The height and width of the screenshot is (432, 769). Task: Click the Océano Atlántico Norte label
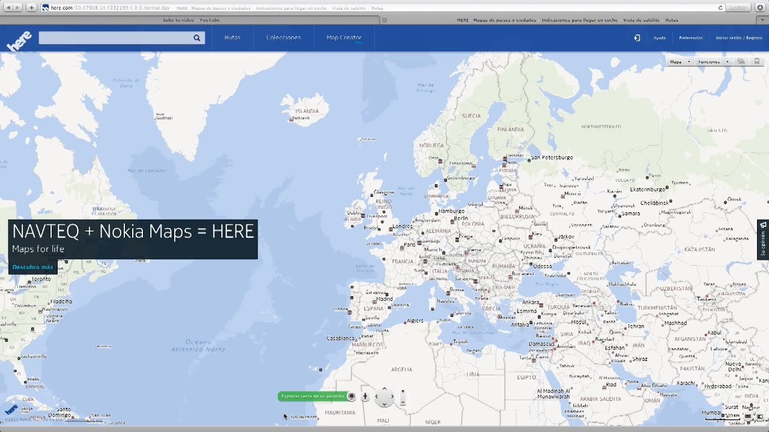[198, 346]
